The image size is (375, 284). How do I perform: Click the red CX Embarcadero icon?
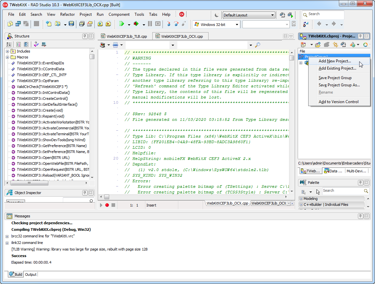pos(182,14)
